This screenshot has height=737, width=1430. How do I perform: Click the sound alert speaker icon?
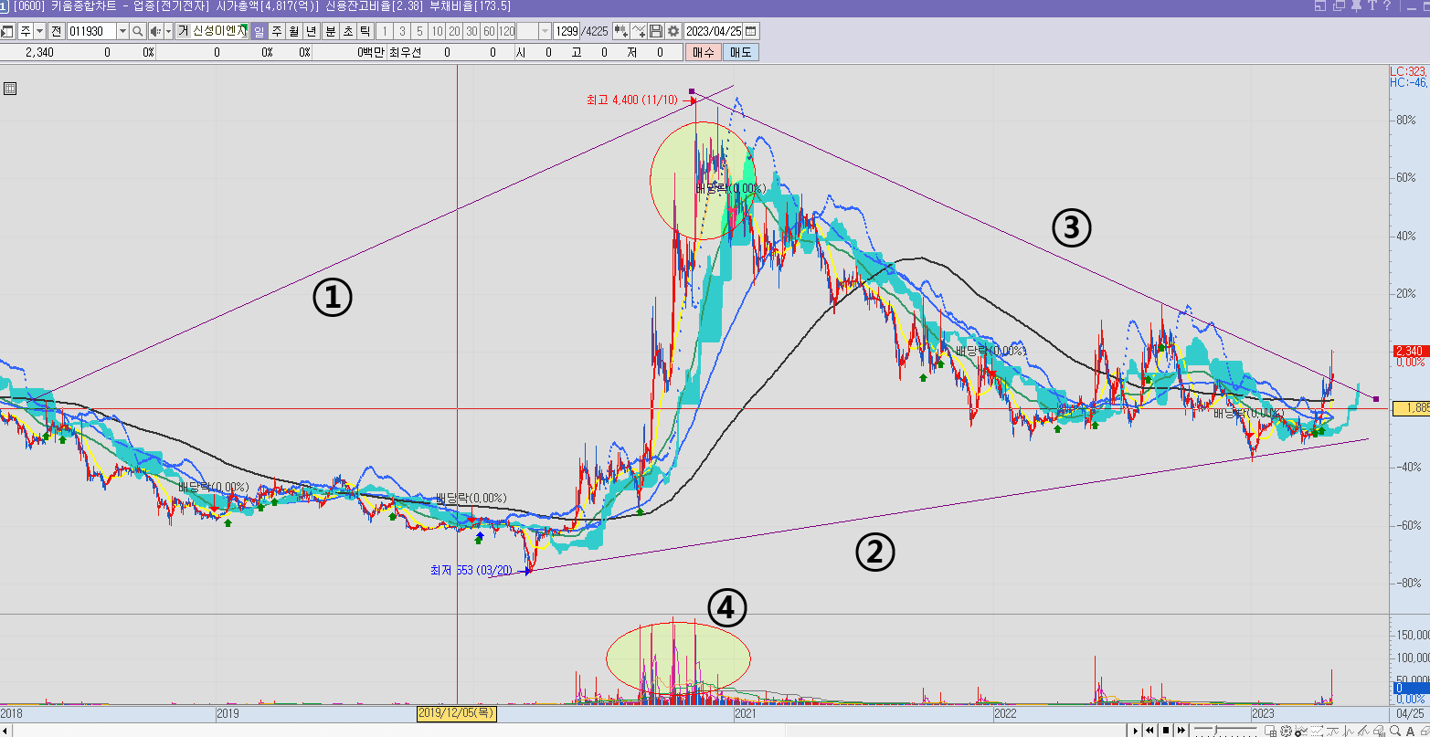click(x=155, y=31)
